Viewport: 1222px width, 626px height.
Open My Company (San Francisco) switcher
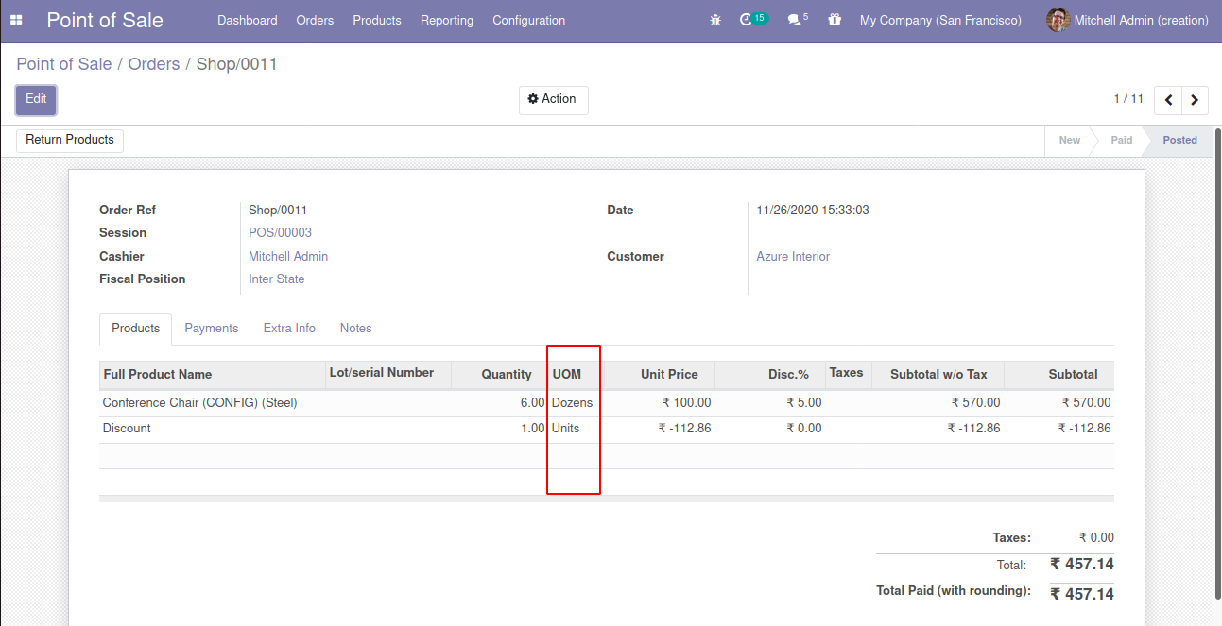click(x=939, y=20)
